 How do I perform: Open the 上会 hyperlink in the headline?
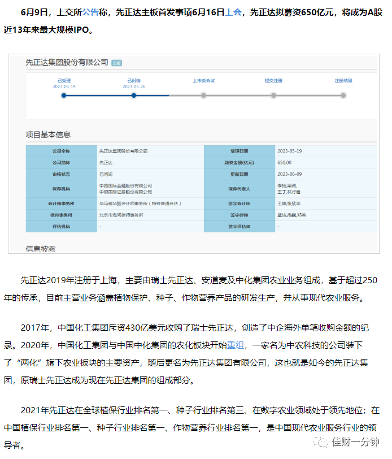(233, 12)
